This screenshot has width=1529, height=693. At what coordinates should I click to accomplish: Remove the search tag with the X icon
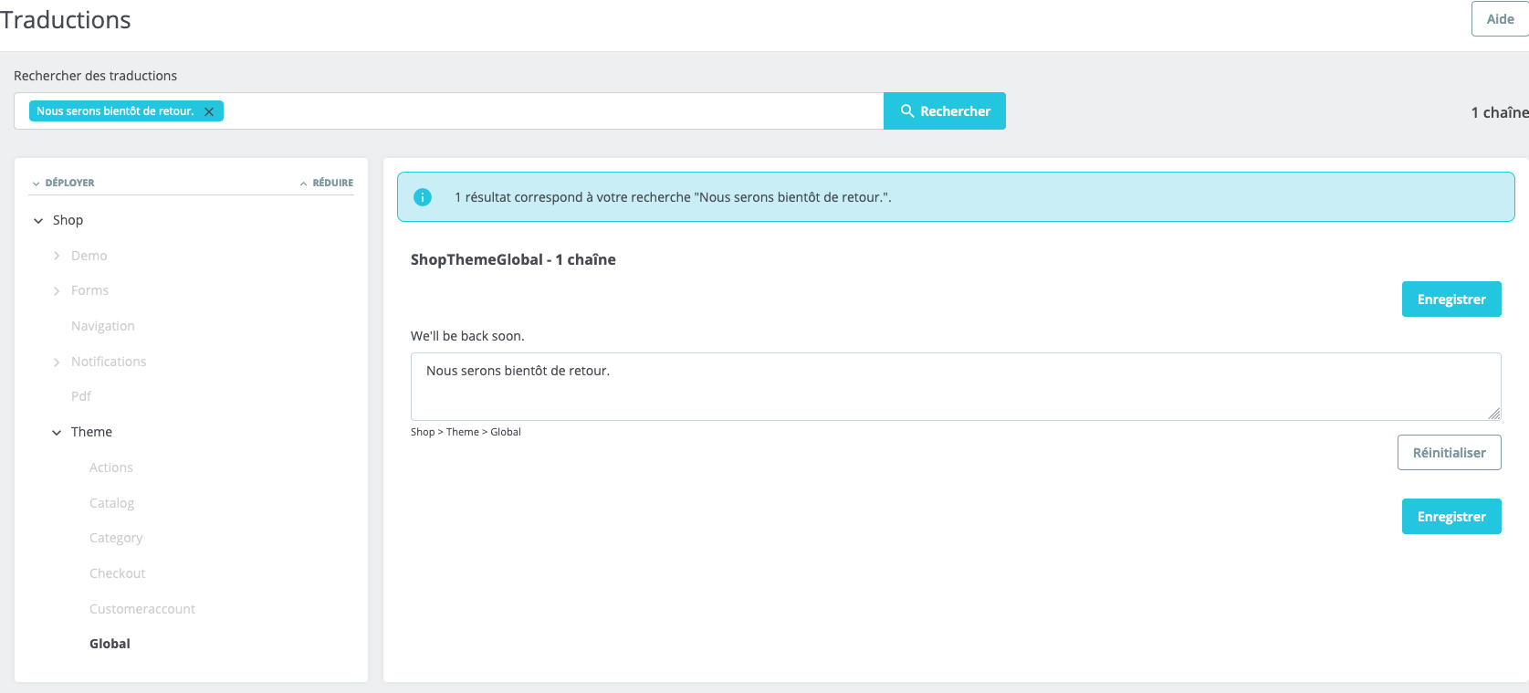209,111
